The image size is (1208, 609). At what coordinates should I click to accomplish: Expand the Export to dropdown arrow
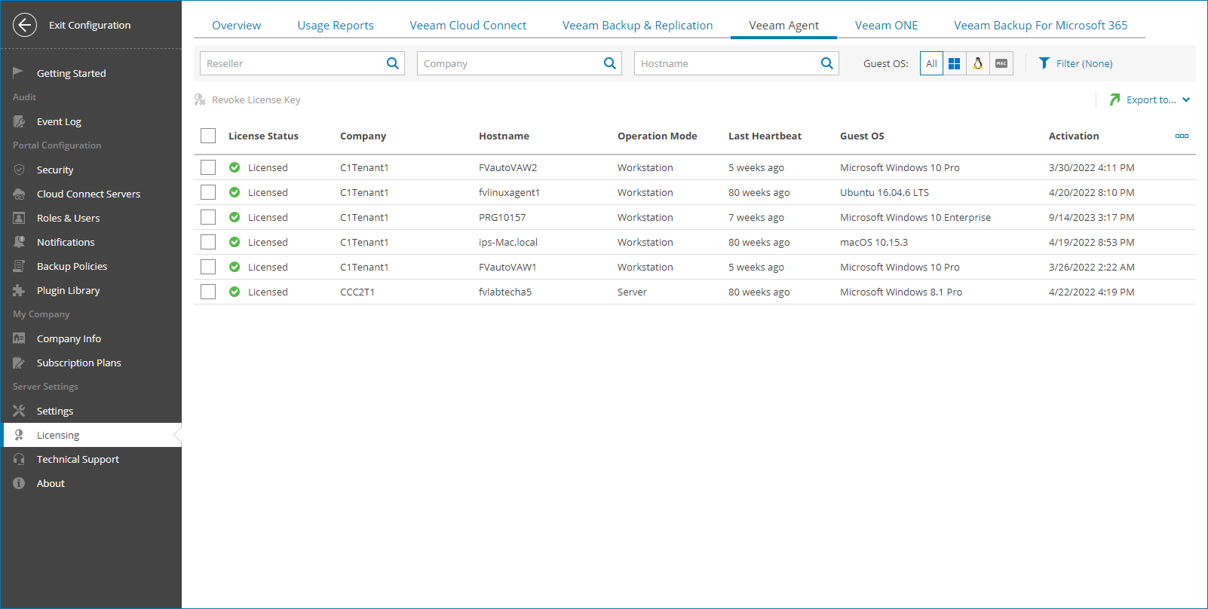point(1186,99)
